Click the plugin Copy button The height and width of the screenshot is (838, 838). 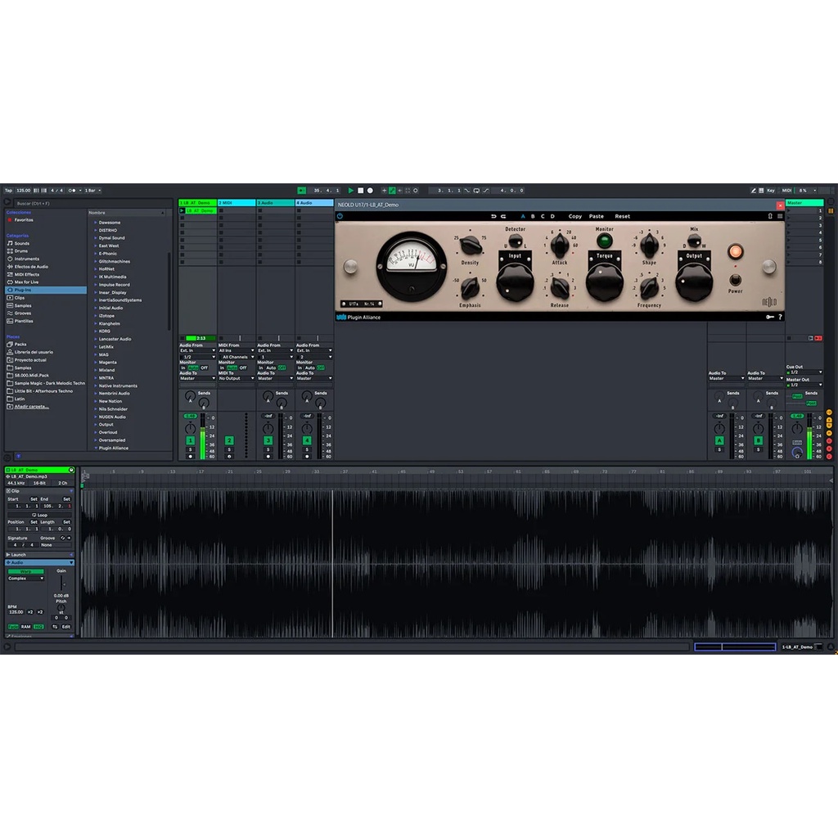coord(575,216)
